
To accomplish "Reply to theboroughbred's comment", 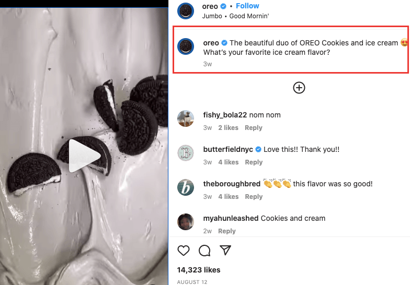I will (254, 197).
